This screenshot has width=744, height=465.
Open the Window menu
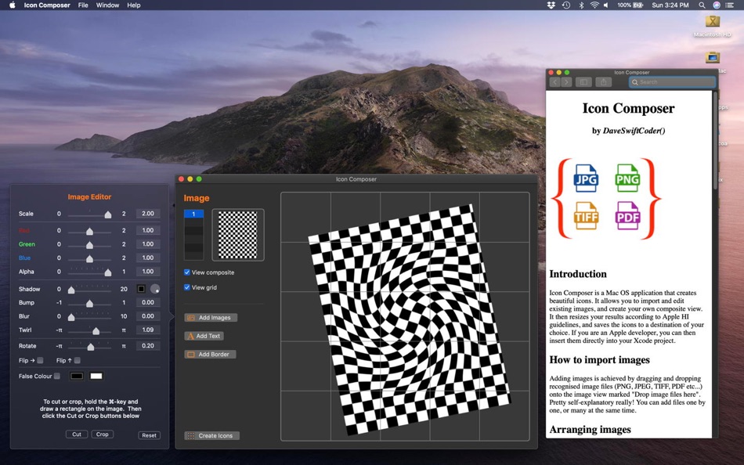click(x=107, y=5)
